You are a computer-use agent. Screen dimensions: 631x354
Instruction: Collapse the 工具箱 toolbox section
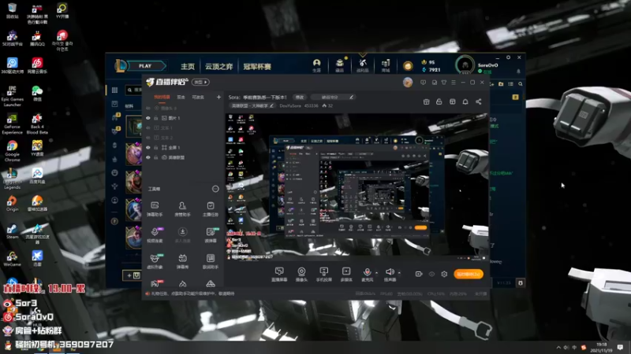click(215, 189)
